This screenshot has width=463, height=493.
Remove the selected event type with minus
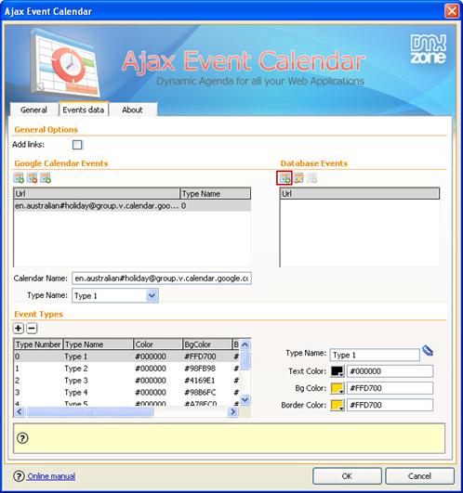[32, 329]
